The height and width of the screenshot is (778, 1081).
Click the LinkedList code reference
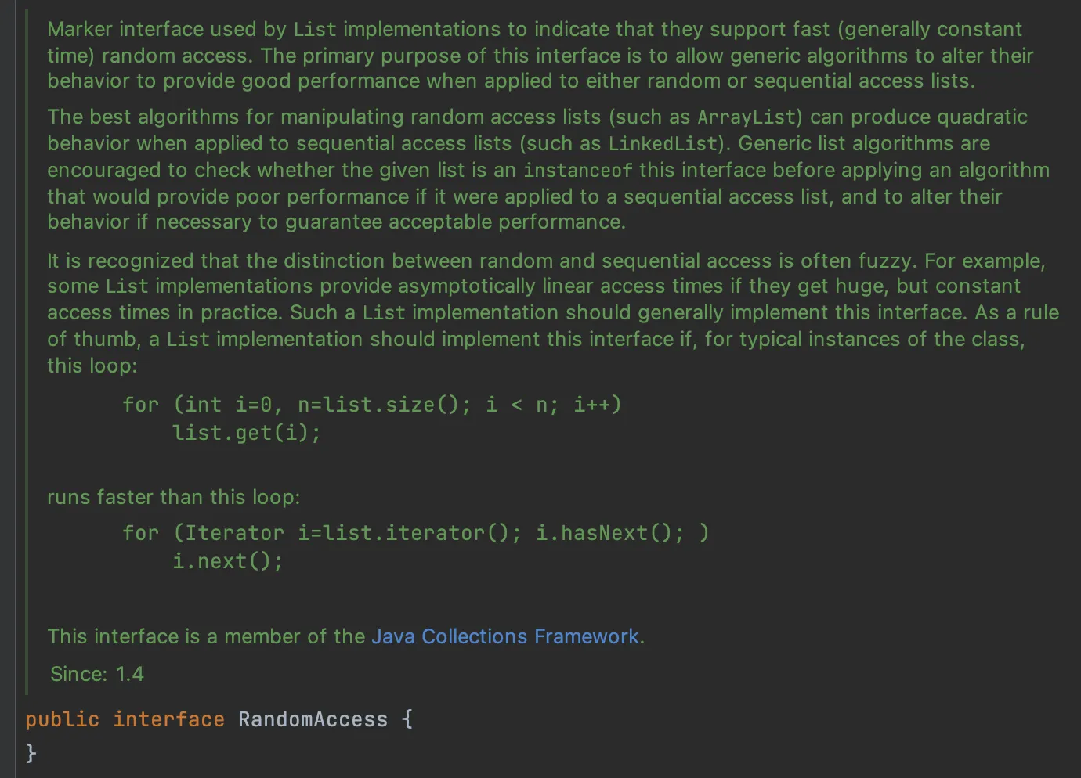663,144
